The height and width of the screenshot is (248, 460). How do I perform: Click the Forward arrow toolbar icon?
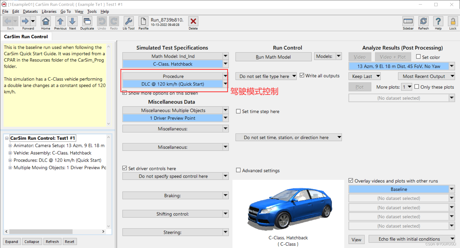[x=25, y=21]
